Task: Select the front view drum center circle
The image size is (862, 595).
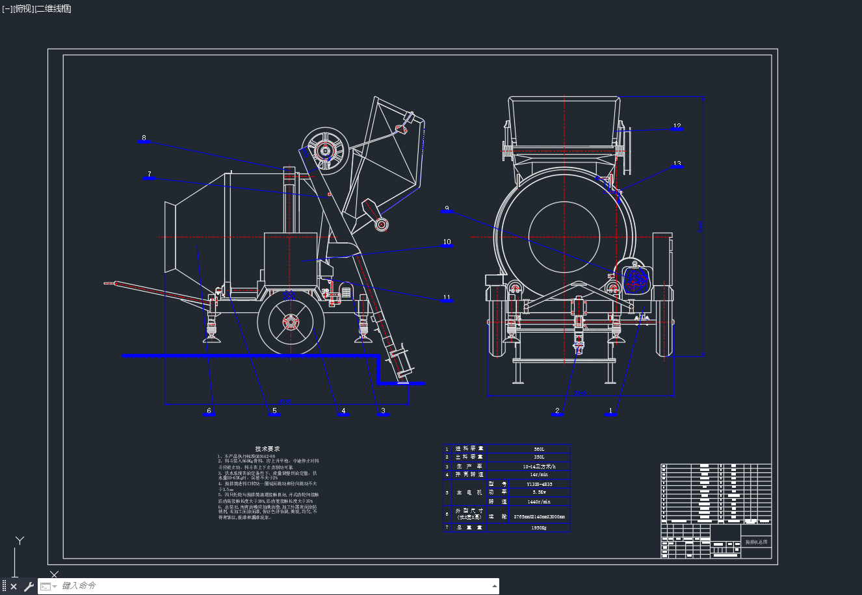Action: pyautogui.click(x=564, y=236)
